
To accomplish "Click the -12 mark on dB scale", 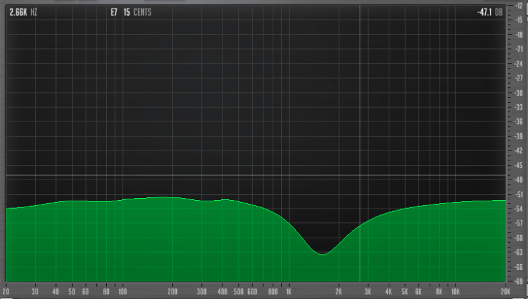I will pos(519,5).
